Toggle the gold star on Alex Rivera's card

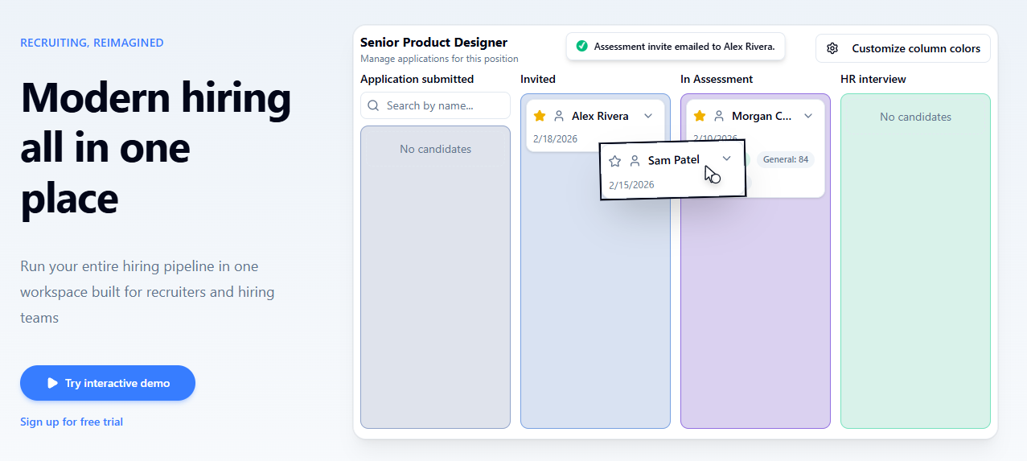pyautogui.click(x=540, y=116)
